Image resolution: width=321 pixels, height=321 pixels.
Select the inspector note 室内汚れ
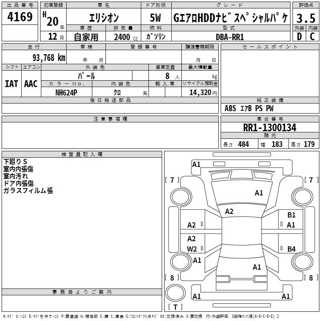point(16,176)
